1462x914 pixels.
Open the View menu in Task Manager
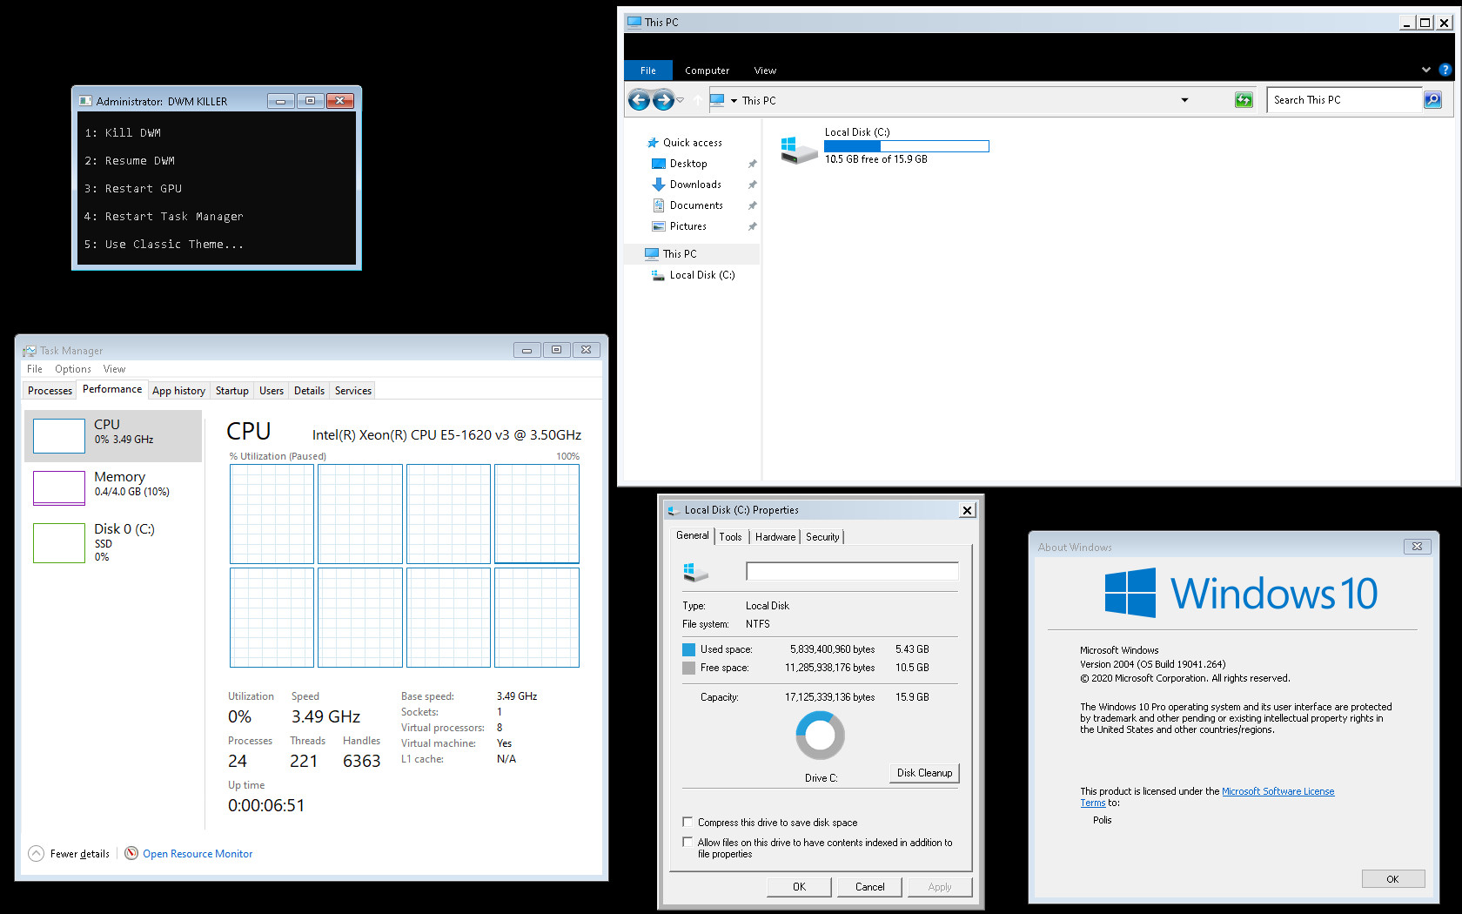tap(114, 369)
